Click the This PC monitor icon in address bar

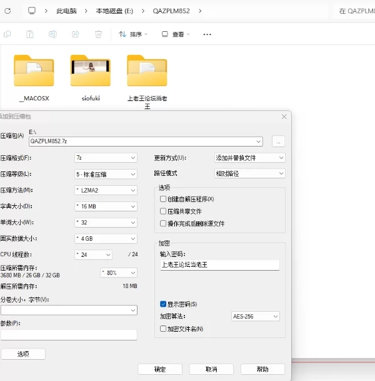[32, 11]
